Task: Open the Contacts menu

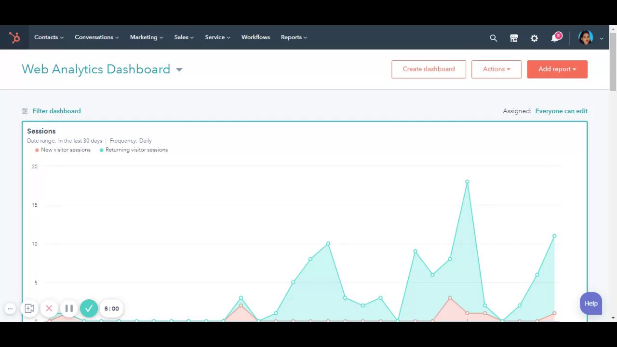Action: [49, 37]
